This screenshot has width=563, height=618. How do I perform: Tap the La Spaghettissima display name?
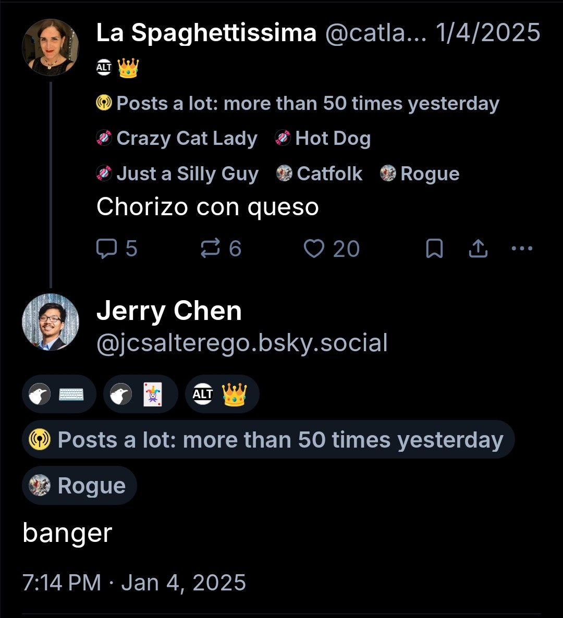206,33
